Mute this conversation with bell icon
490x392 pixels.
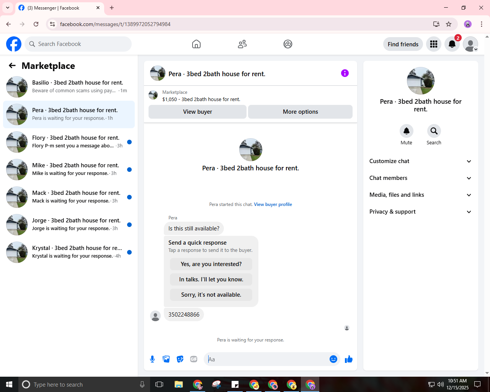(407, 131)
